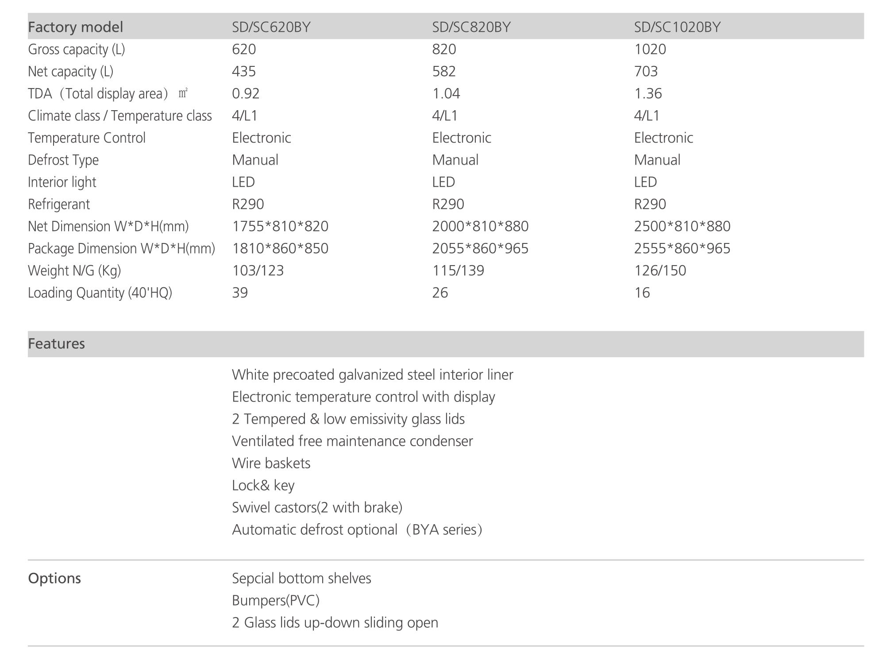Click the SD/SC820BY model column header
Image resolution: width=890 pixels, height=660 pixels.
click(471, 27)
